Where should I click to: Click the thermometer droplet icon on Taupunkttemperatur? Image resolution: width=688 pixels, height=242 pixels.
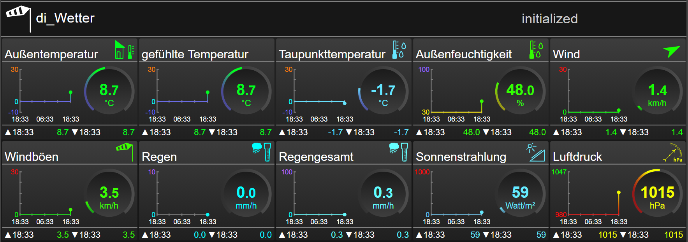[x=399, y=50]
